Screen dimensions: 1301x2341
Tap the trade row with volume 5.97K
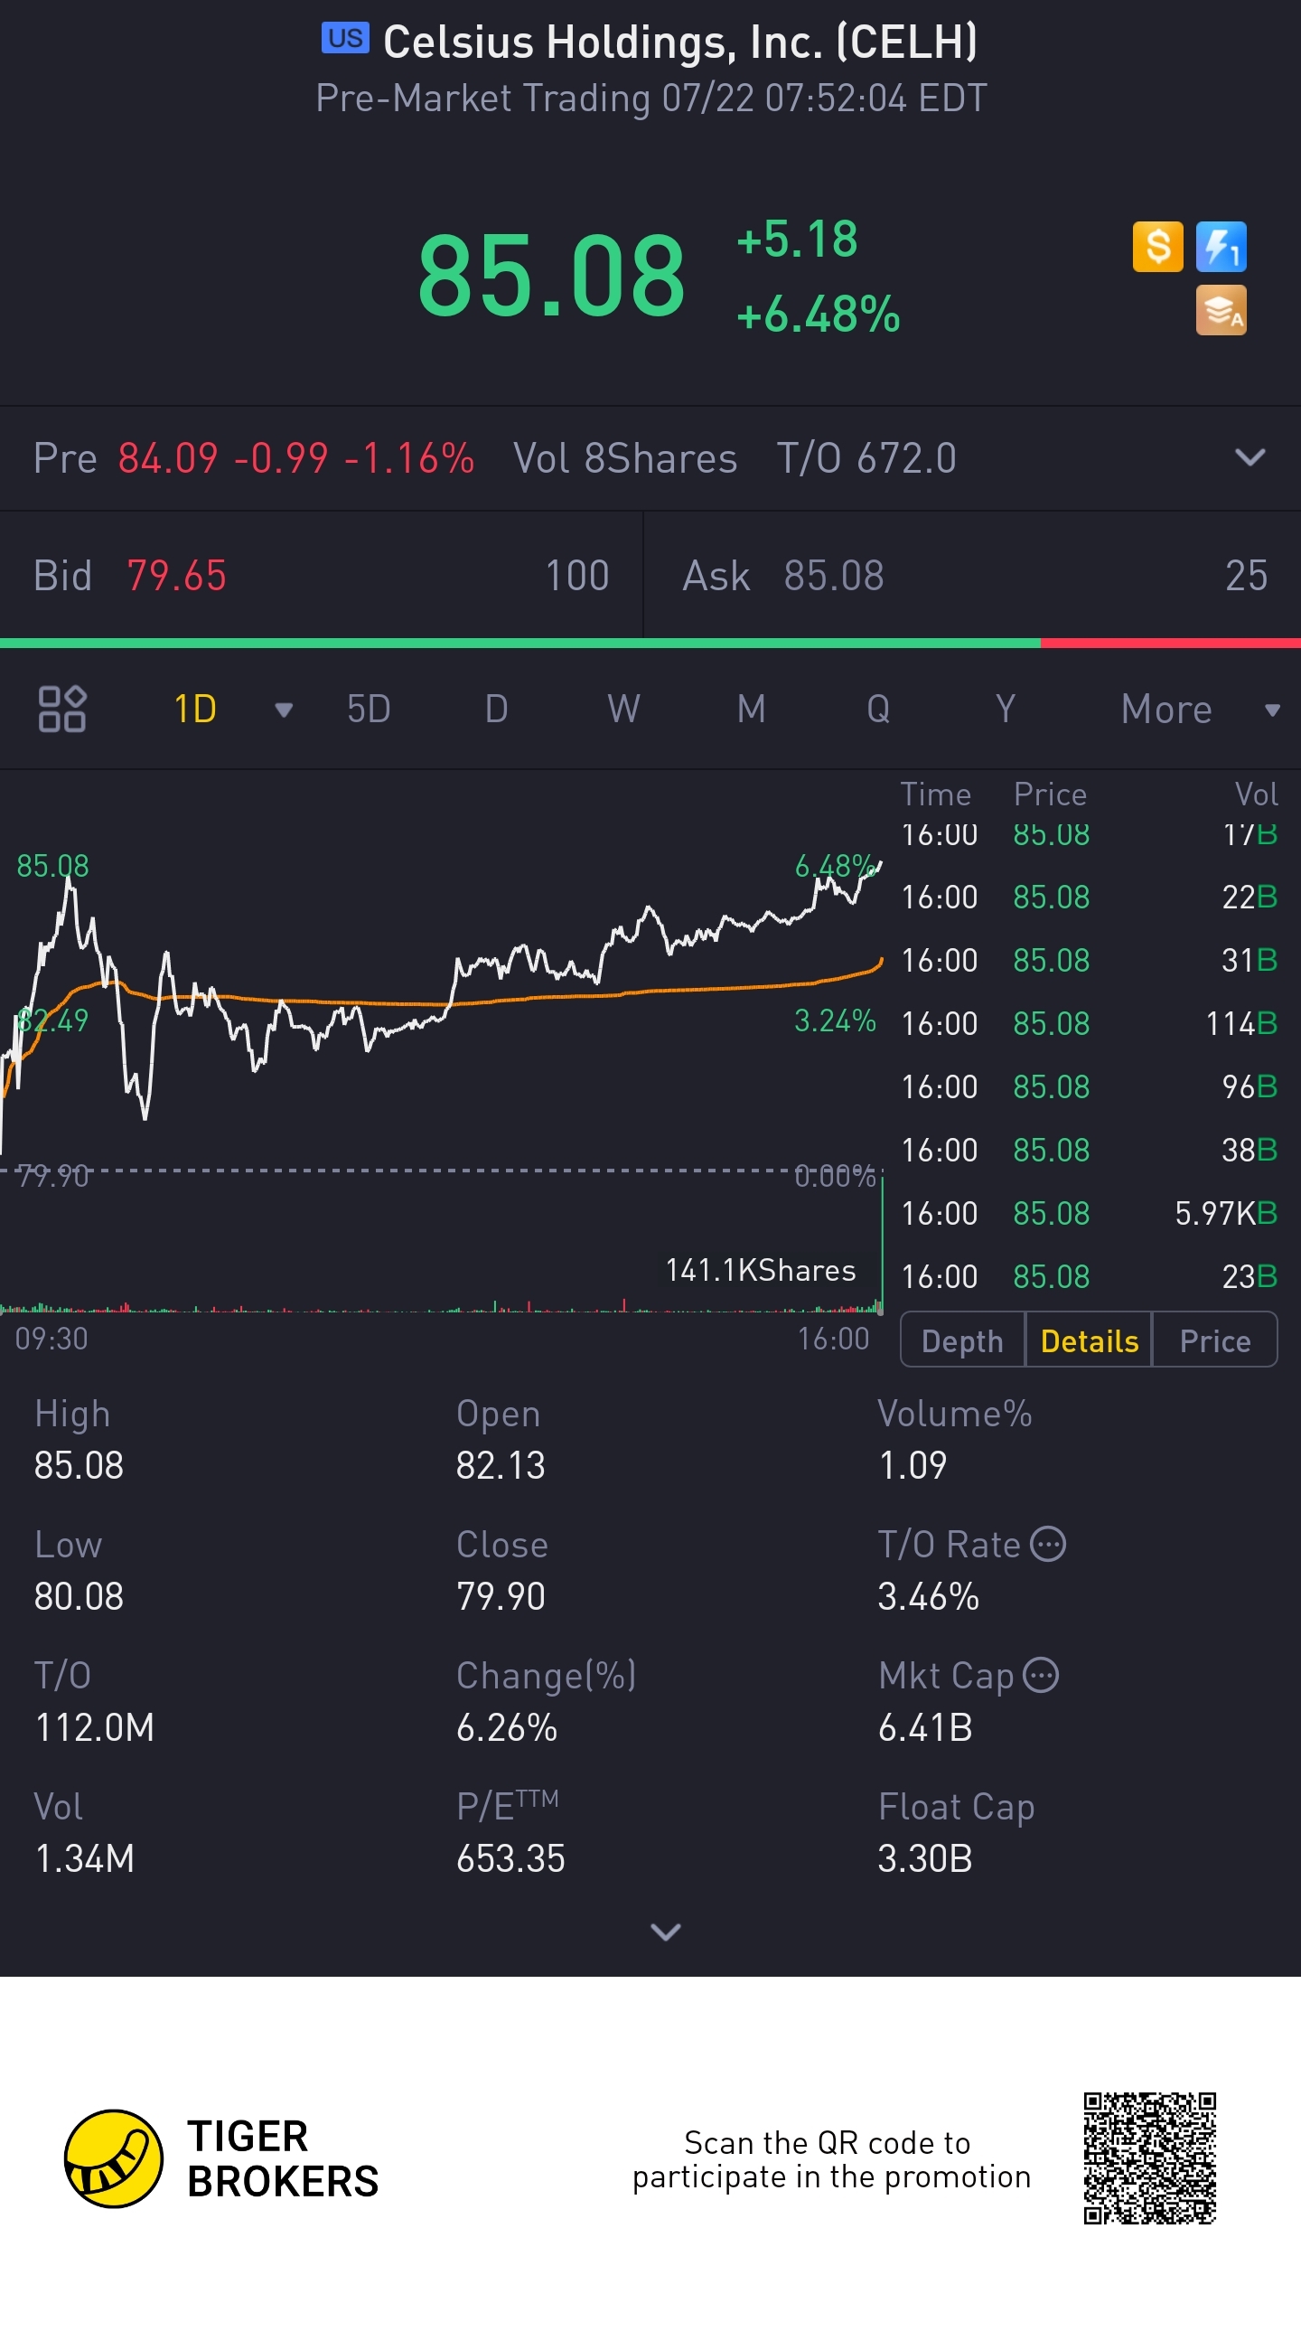click(1090, 1213)
